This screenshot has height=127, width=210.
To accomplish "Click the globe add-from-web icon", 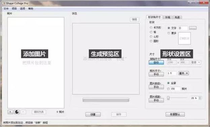I will coord(17,112).
